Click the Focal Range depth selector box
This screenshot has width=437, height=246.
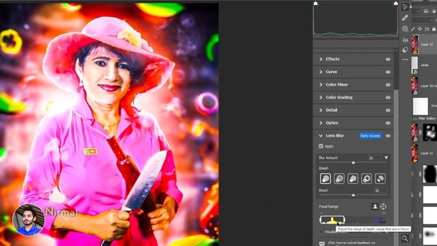tap(333, 220)
